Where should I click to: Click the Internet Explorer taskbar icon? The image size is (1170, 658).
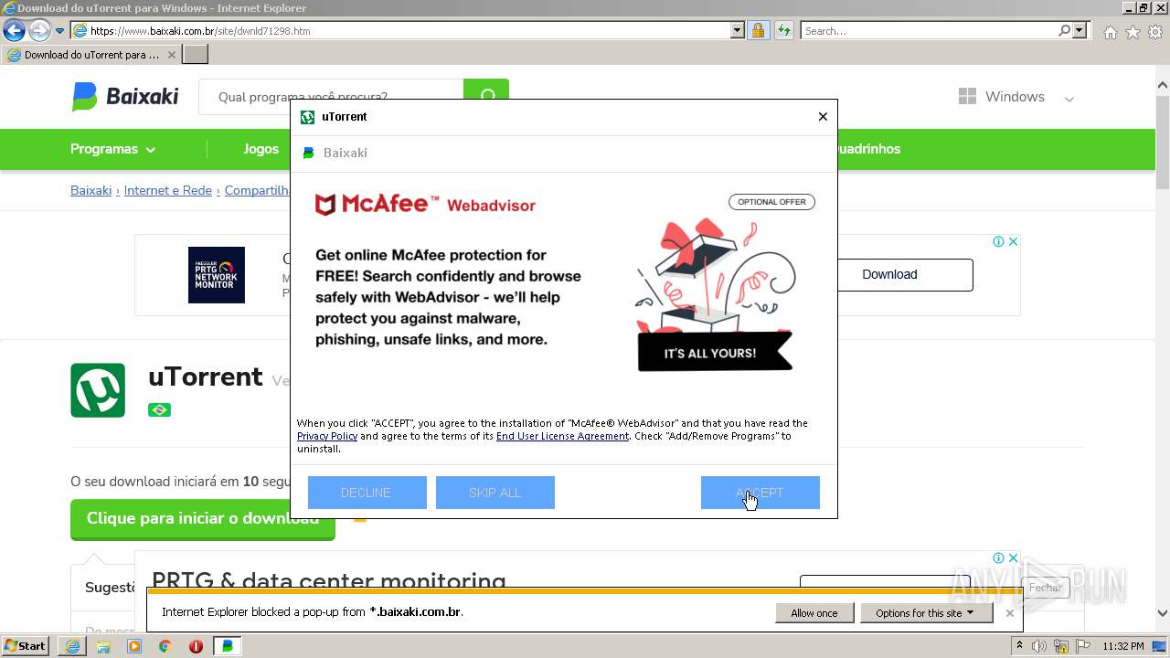click(72, 646)
